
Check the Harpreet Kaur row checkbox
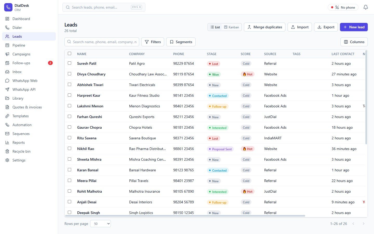coord(69,95)
